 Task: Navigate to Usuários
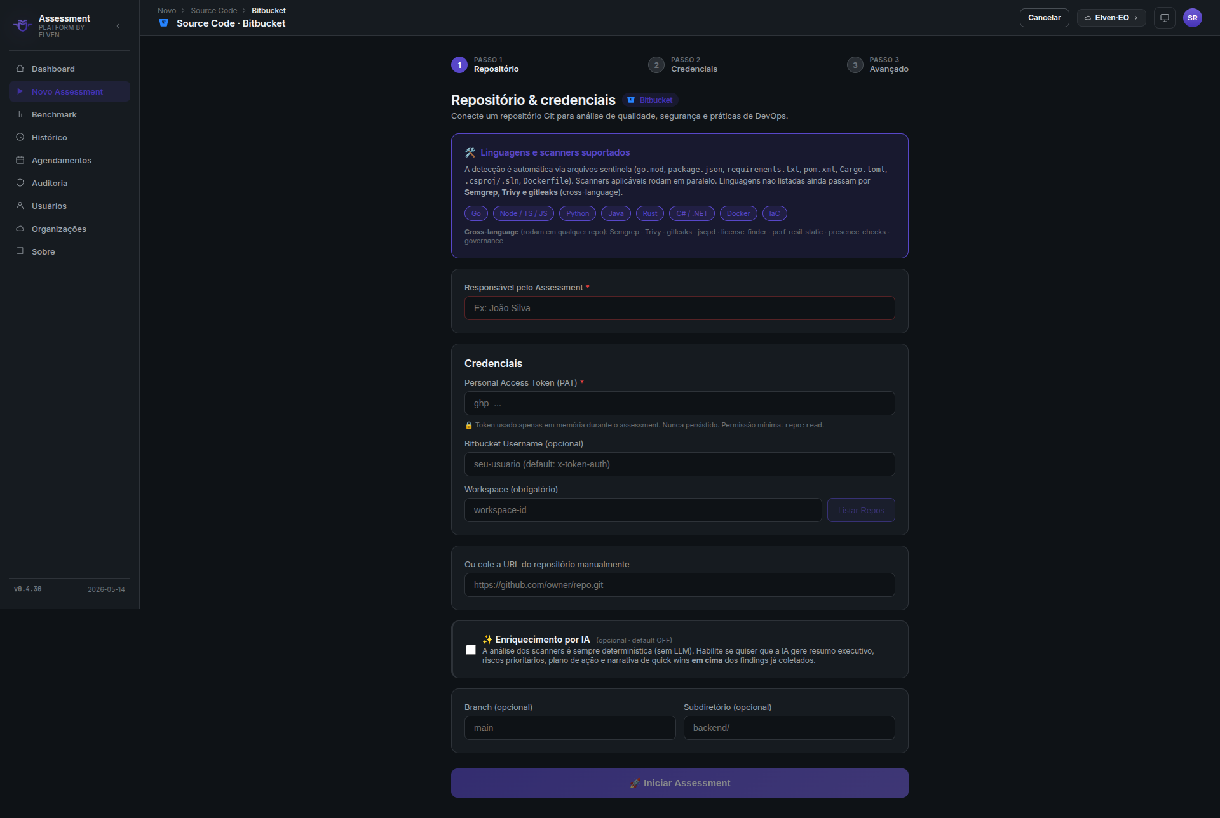(x=69, y=206)
